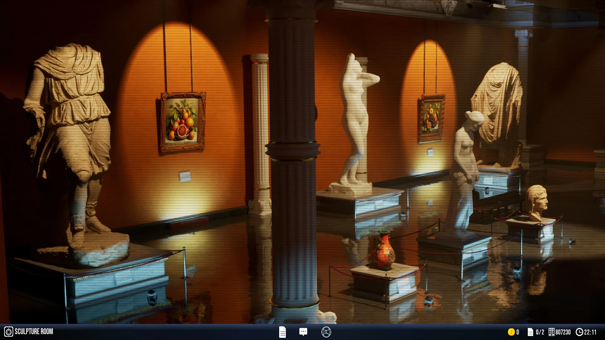Open the report document icon
Viewport: 605px width, 340px height.
282,332
